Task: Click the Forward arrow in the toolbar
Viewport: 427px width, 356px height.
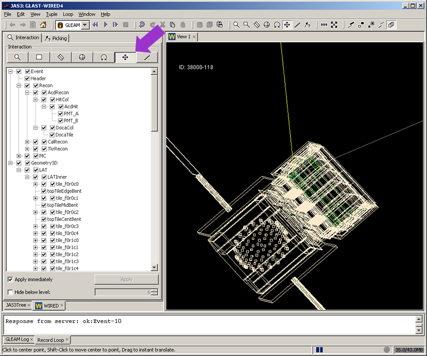Action: (23, 25)
